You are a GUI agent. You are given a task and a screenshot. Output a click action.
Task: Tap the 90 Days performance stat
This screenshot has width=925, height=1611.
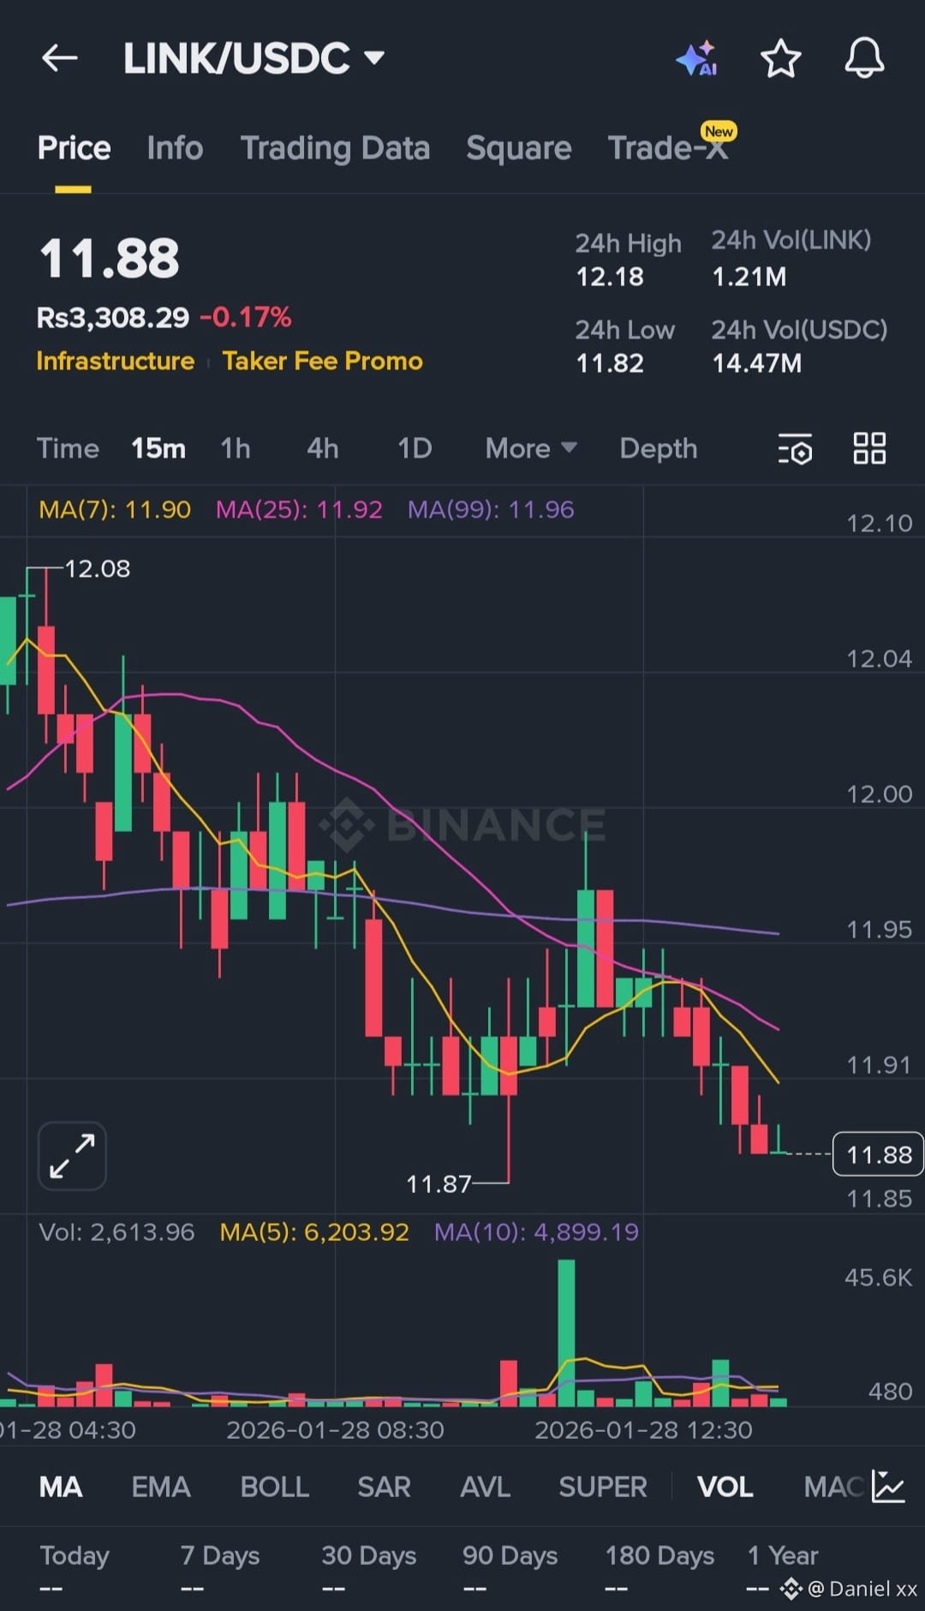tap(510, 1570)
